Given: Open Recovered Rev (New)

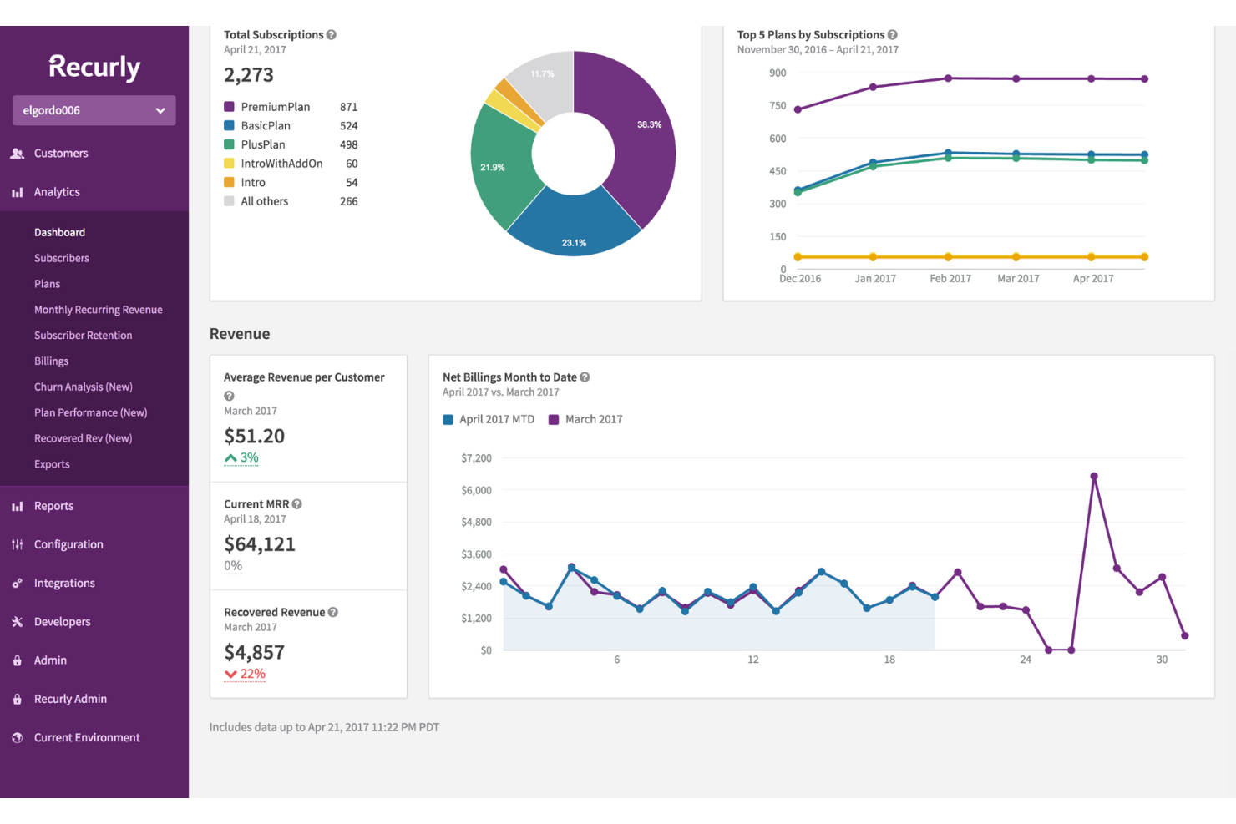Looking at the screenshot, I should pos(84,438).
